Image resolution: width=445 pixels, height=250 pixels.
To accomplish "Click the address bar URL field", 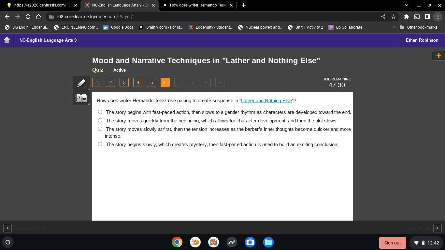I will click(212, 17).
